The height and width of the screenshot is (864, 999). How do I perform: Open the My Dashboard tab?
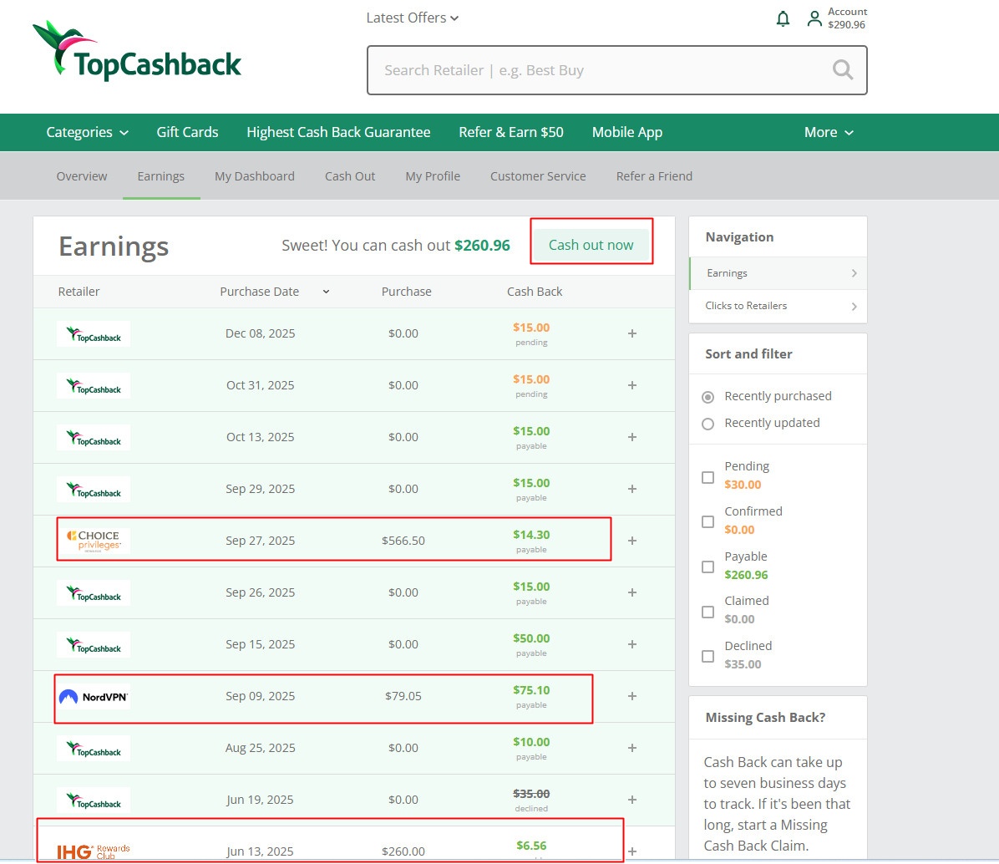(x=255, y=176)
